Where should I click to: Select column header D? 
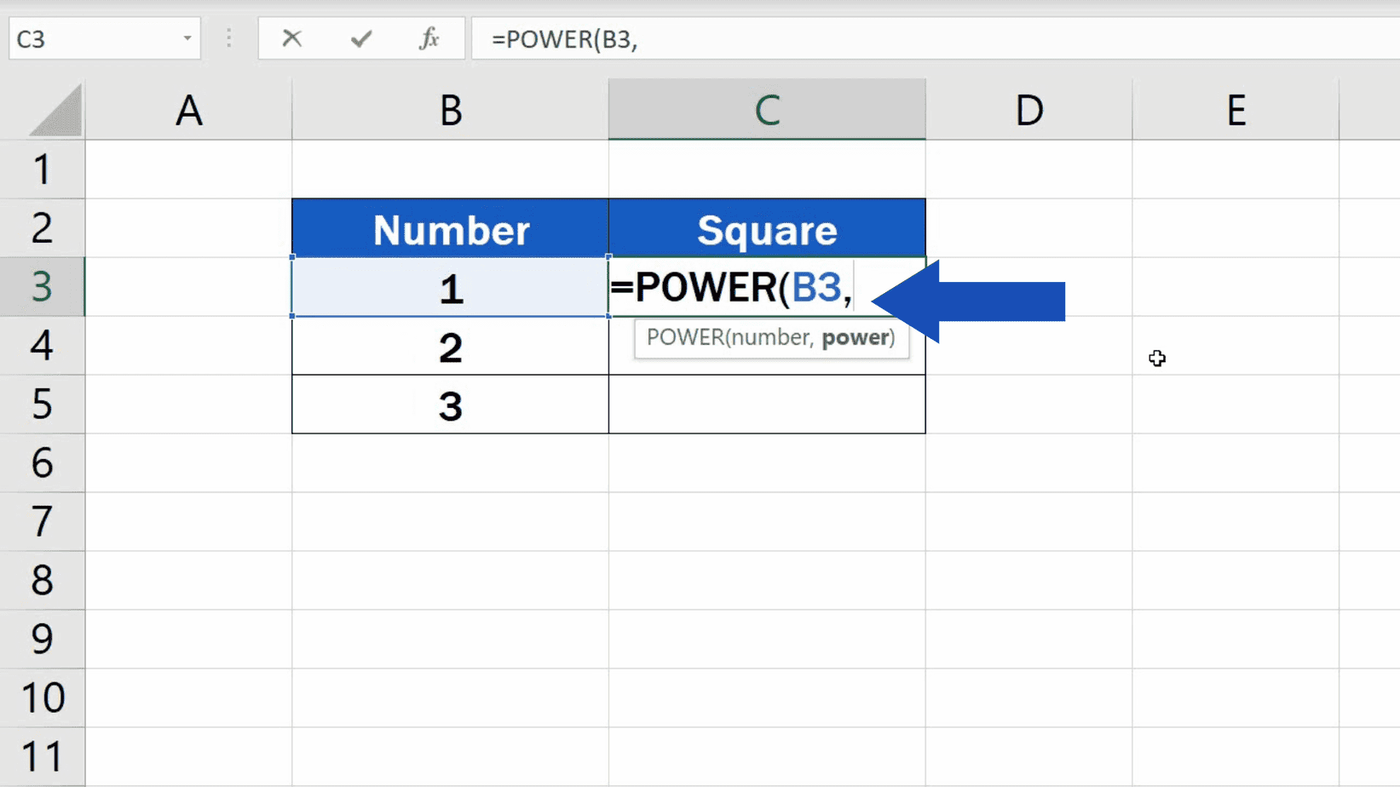(x=1028, y=109)
